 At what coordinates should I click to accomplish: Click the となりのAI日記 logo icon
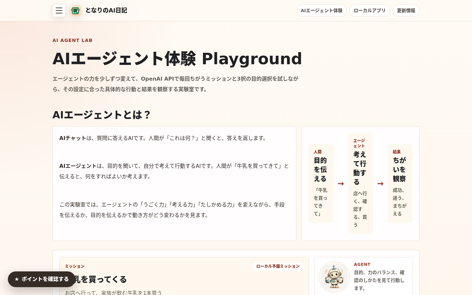tap(75, 10)
